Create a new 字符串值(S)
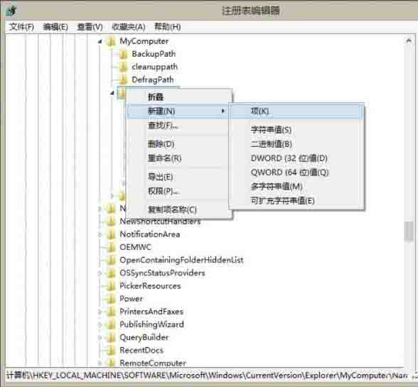 pos(296,130)
